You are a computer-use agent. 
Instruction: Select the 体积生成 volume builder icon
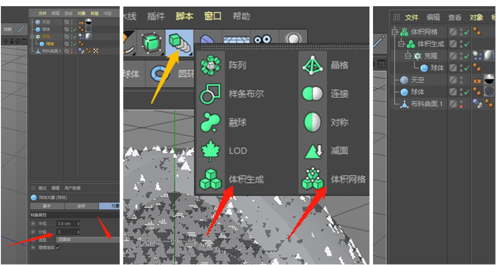210,179
